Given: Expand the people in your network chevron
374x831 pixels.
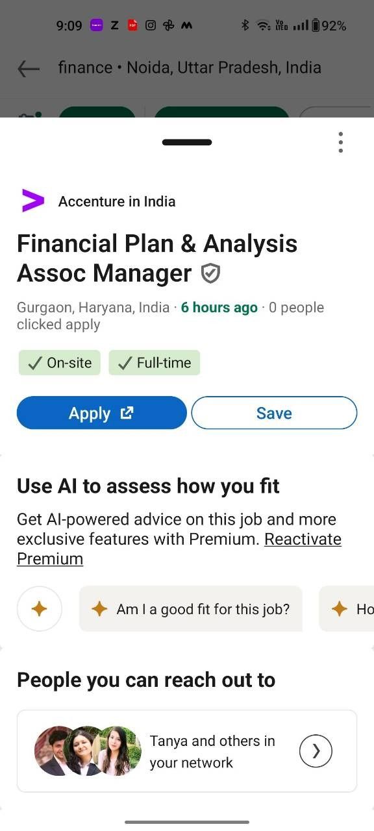Looking at the screenshot, I should [x=316, y=751].
